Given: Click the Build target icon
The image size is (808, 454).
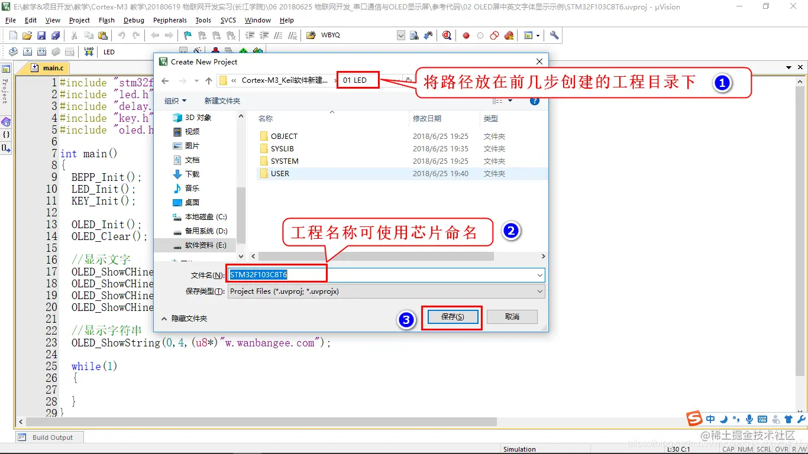Looking at the screenshot, I should coord(27,52).
